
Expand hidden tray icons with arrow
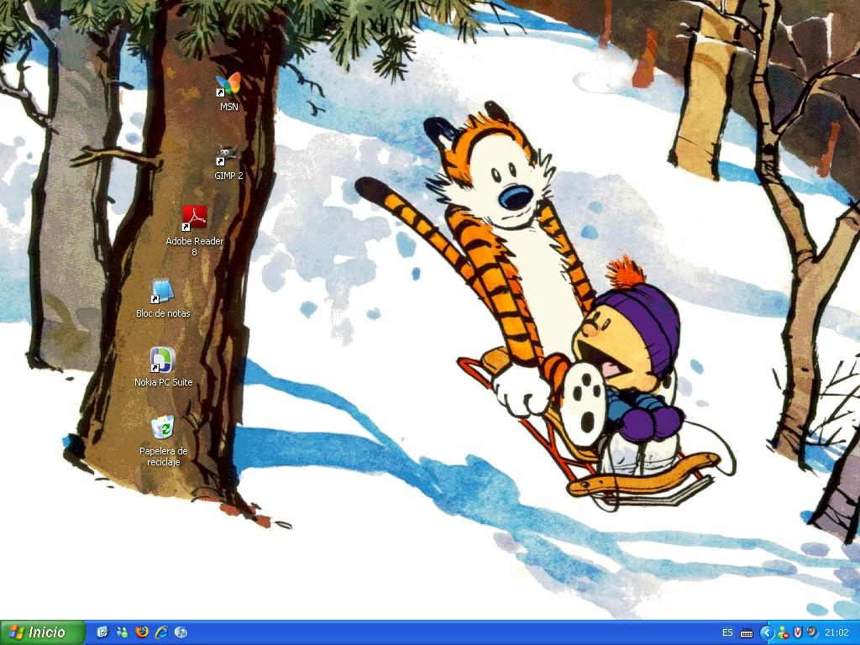[x=767, y=633]
